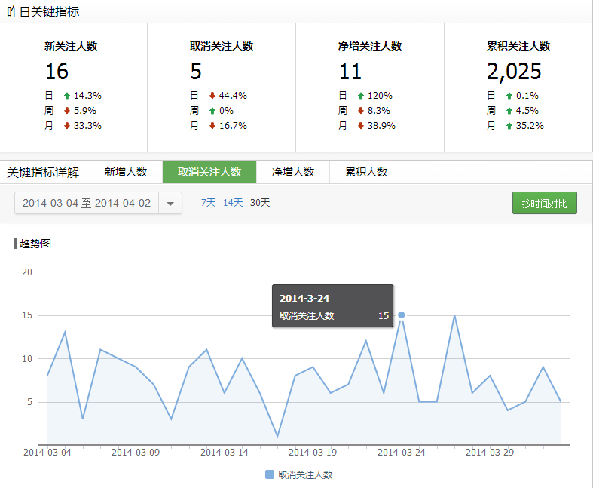Click the 2014-03-24 x-axis label
Image resolution: width=593 pixels, height=488 pixels.
coord(402,453)
